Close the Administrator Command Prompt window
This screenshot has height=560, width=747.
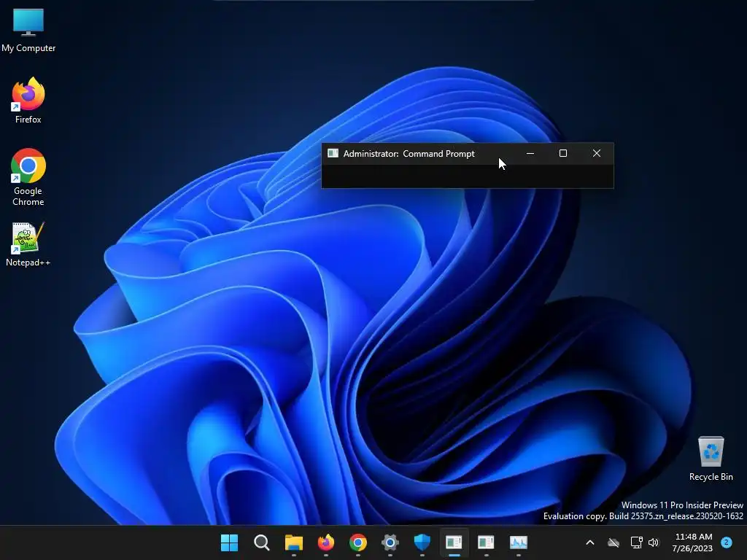597,153
